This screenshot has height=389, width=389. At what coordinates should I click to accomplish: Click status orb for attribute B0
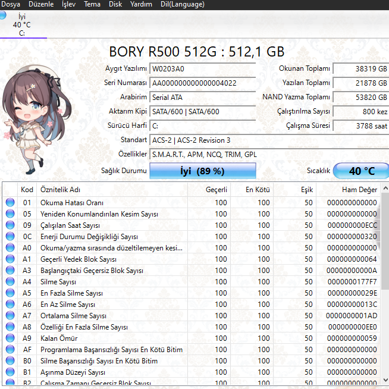coord(10,360)
